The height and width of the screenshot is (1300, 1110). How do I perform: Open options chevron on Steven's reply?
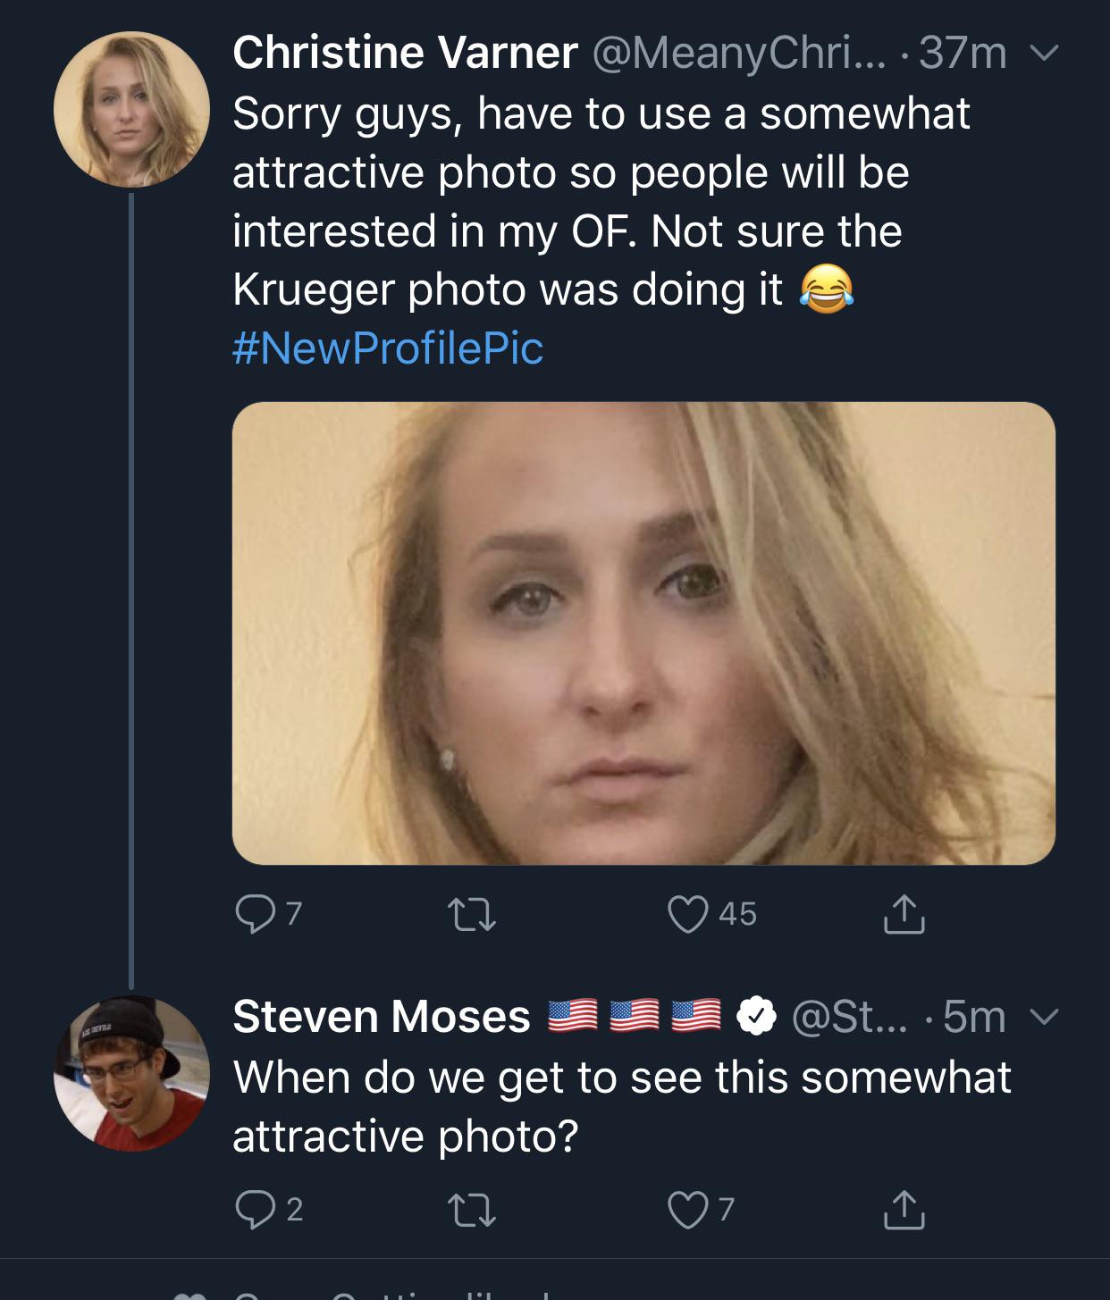pyautogui.click(x=1041, y=1017)
